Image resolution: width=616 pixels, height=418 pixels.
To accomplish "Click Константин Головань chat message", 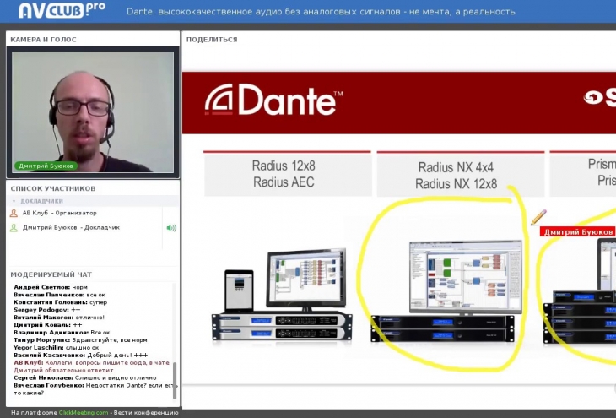I will point(60,302).
